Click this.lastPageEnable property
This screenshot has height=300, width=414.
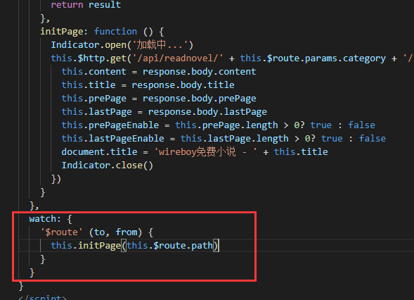(113, 139)
